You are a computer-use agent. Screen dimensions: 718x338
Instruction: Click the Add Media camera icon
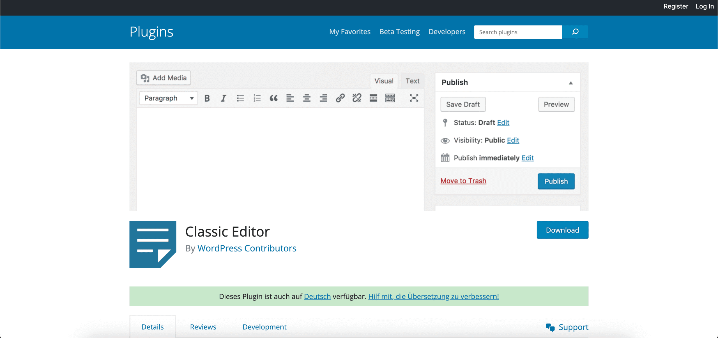[x=145, y=78]
